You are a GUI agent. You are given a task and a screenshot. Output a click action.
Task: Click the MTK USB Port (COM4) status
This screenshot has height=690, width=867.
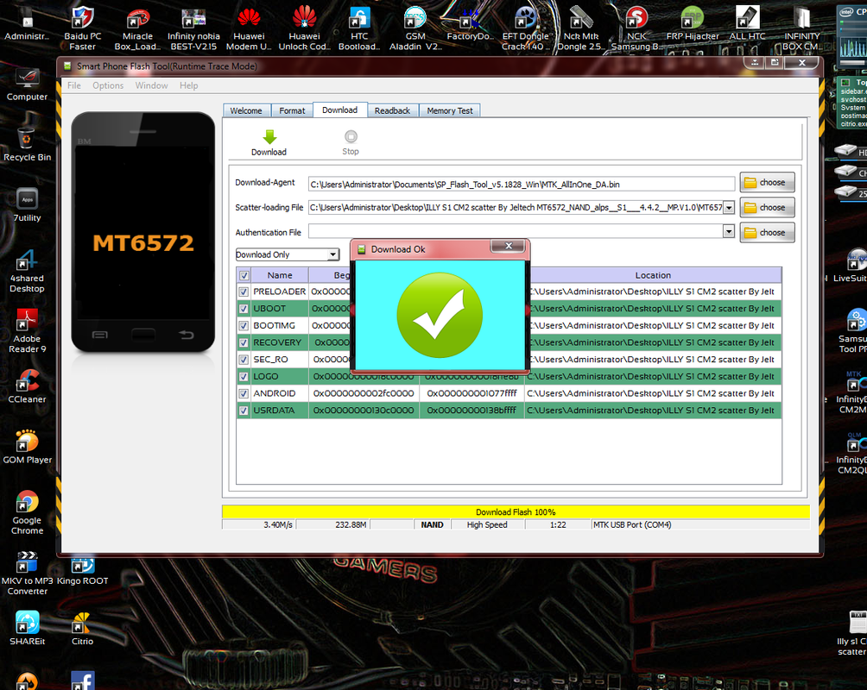[x=632, y=524]
